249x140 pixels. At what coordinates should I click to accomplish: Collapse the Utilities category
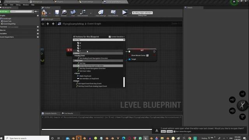[x=74, y=53]
